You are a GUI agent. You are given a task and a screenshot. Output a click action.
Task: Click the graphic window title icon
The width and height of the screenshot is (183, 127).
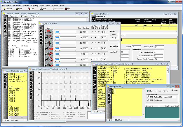tap(30, 69)
